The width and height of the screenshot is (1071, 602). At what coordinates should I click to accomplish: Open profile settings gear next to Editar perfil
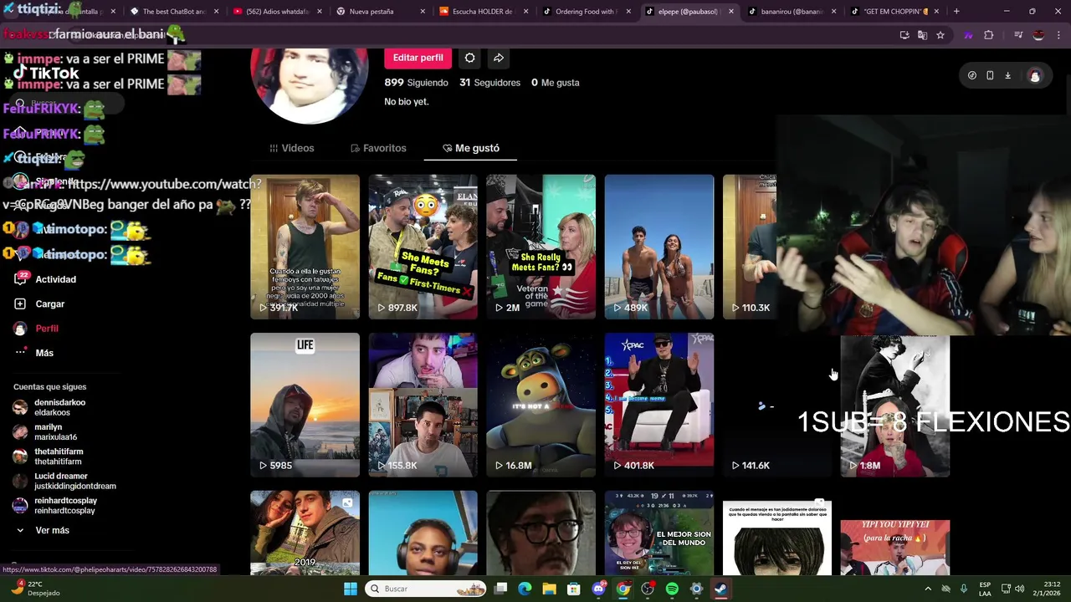(469, 58)
